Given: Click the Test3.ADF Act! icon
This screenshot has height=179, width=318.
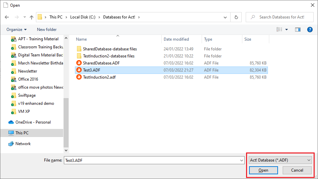Looking at the screenshot, I should point(79,70).
